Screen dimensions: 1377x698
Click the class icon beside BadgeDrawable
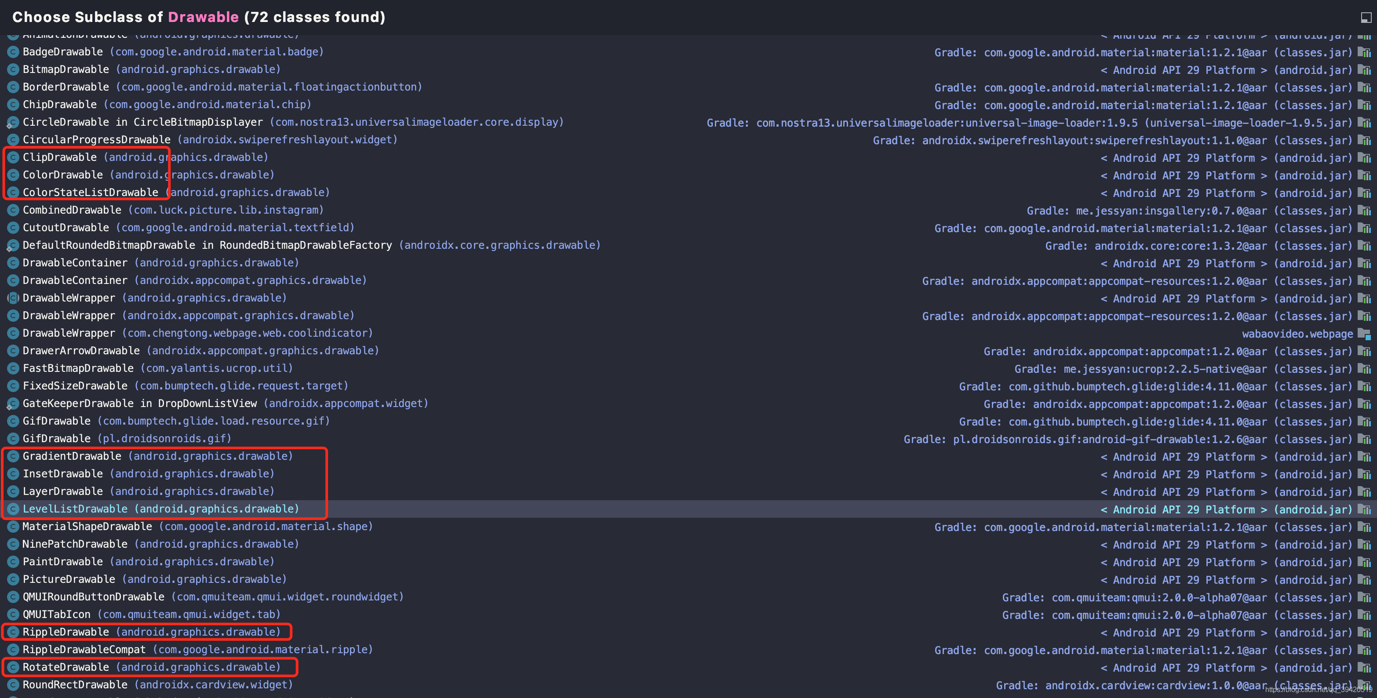click(x=13, y=52)
